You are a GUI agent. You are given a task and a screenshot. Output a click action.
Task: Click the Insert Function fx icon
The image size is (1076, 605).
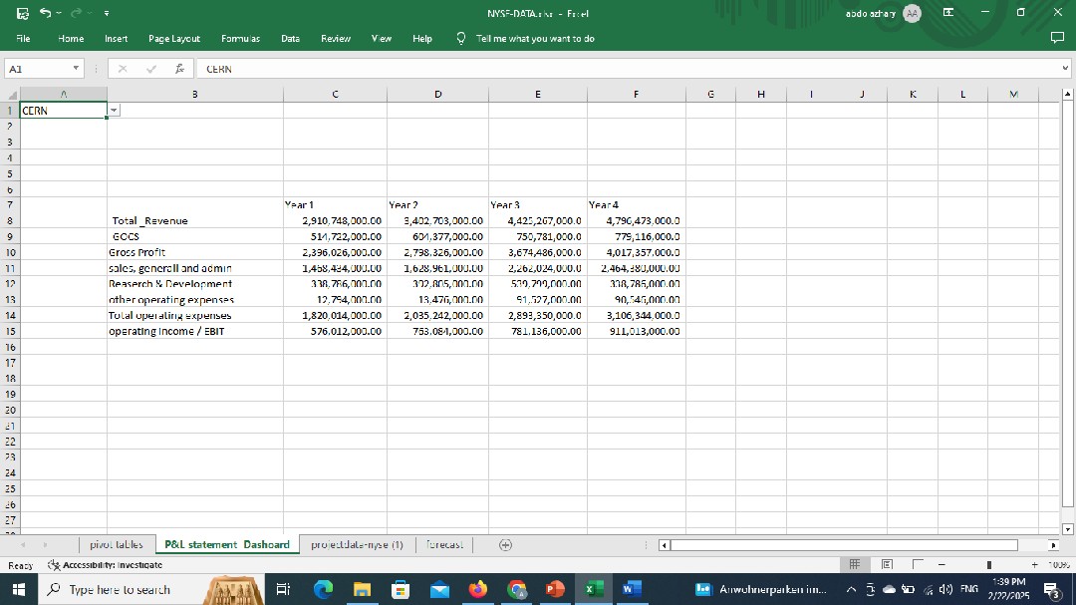179,70
